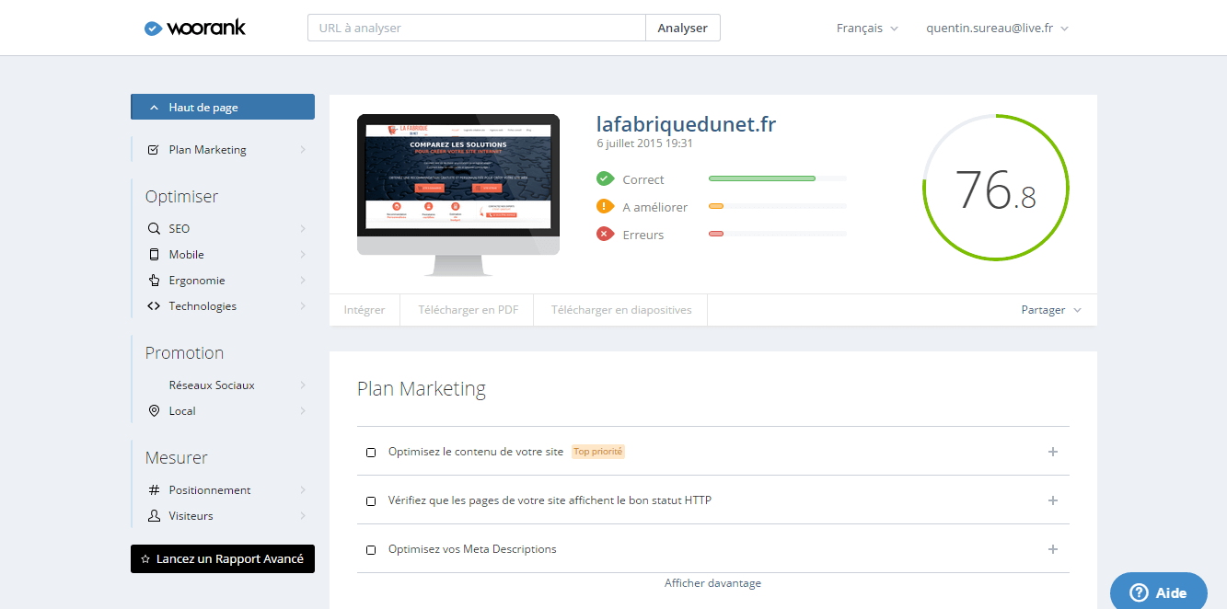
Task: Click the Top priorité tag
Action: point(598,452)
